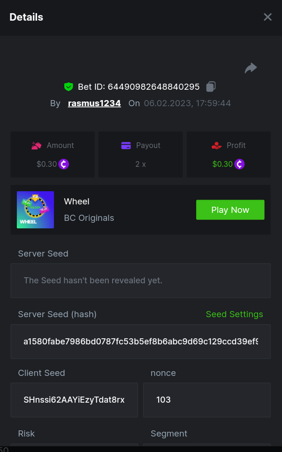Open rasmus1234 user profile

point(94,103)
